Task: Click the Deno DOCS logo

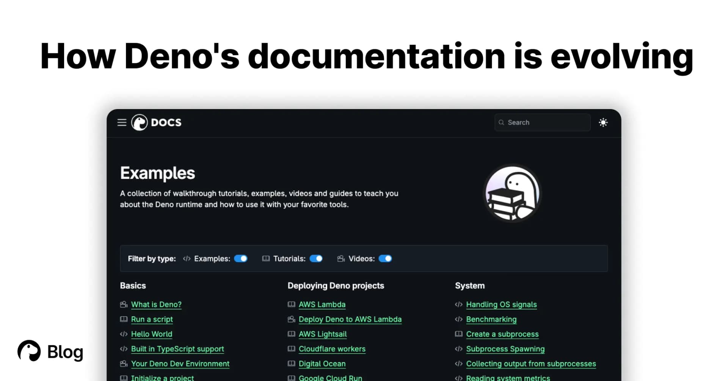Action: 156,122
